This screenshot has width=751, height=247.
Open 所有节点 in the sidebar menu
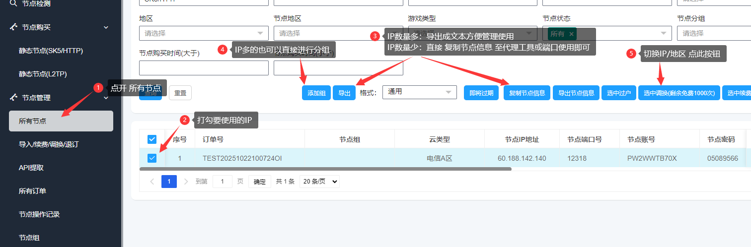pos(61,121)
